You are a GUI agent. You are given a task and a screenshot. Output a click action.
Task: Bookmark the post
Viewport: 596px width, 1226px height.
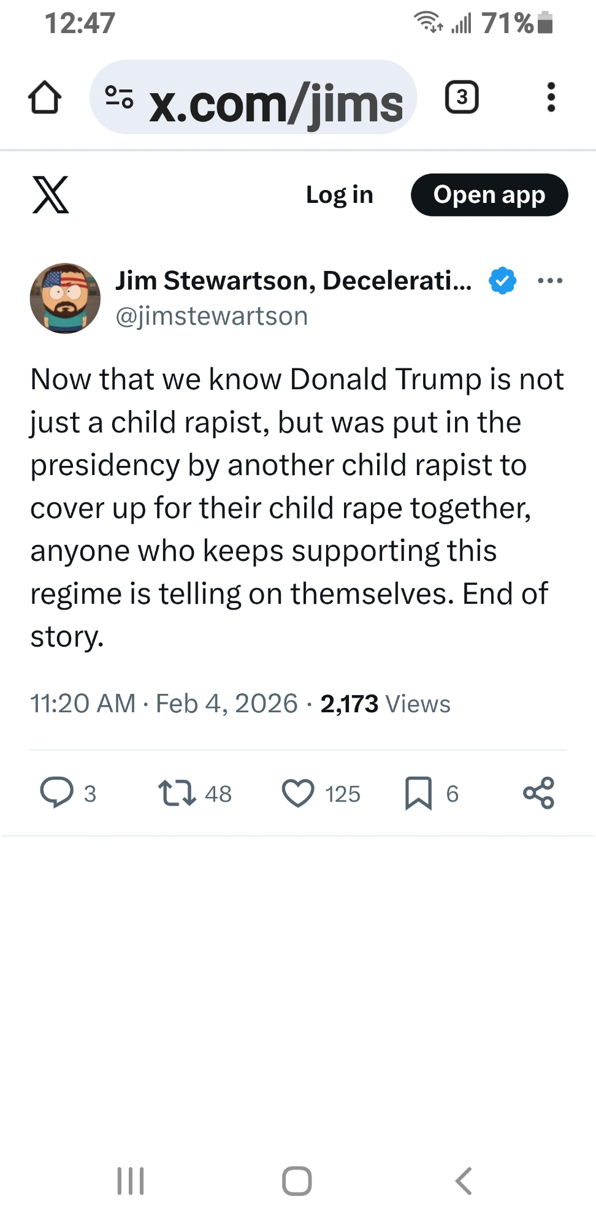(419, 793)
